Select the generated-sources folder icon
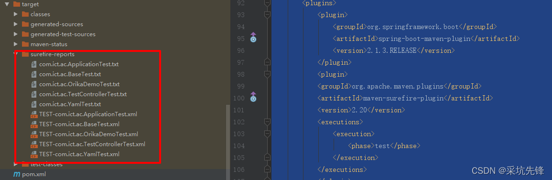Screen dimensions: 552x180 [25, 24]
